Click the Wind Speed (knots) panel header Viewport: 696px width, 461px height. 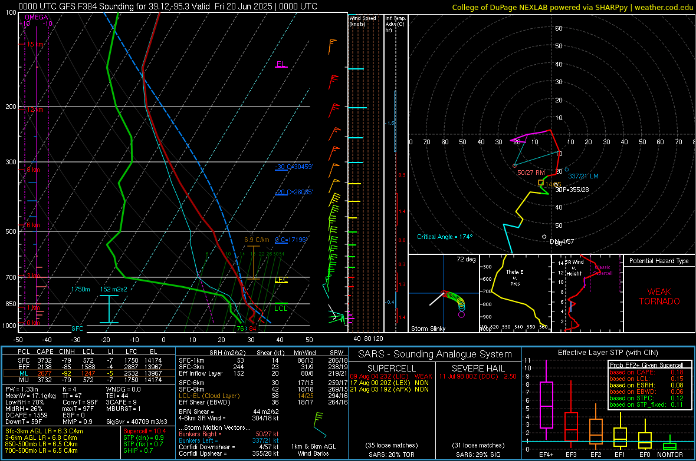point(363,21)
